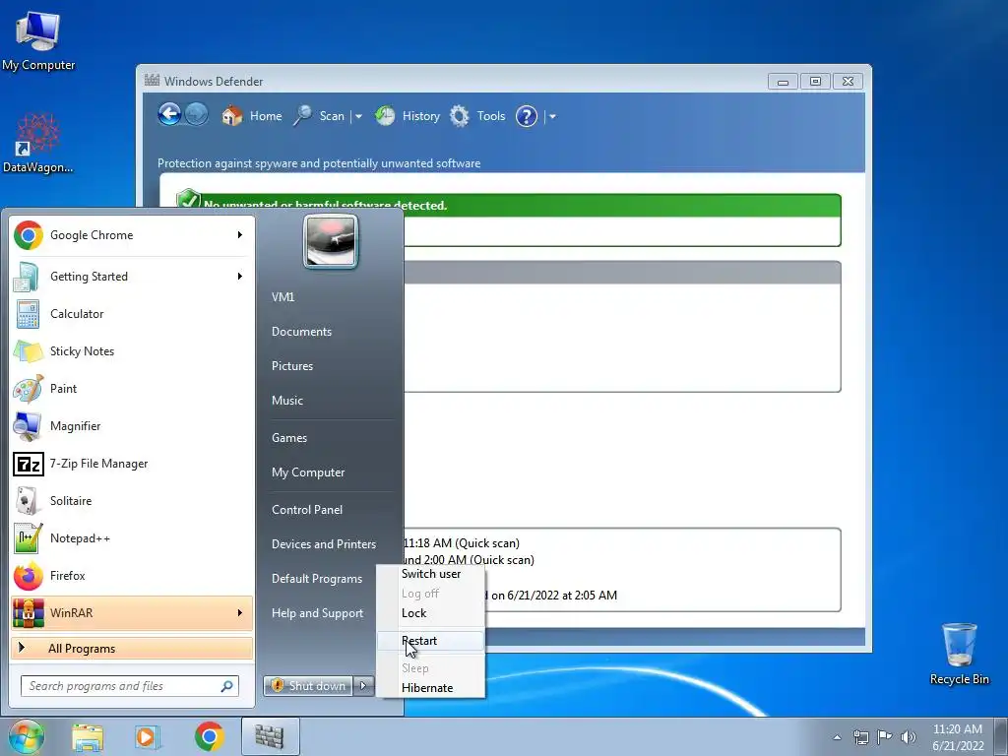Click the Forward arrow in Windows Defender

click(196, 115)
